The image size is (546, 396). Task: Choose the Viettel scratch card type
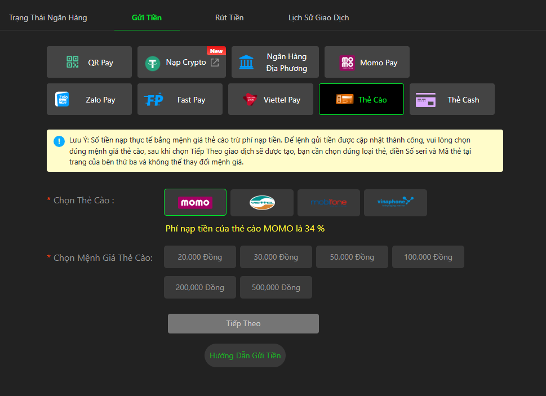(x=262, y=203)
